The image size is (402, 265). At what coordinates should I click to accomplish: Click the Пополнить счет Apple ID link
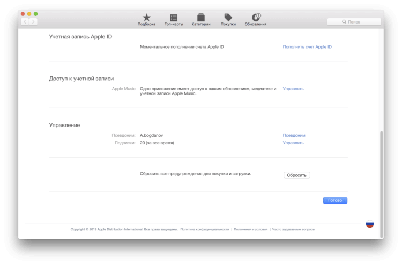(x=307, y=47)
